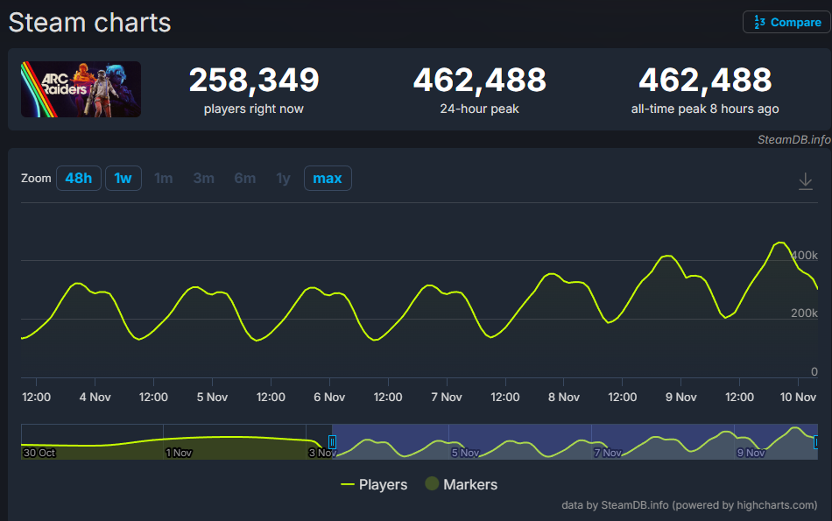Toggle the Markers series in legend
The width and height of the screenshot is (832, 521).
(462, 484)
